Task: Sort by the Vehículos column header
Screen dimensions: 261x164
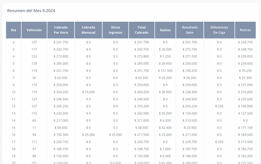Action: coord(34,30)
